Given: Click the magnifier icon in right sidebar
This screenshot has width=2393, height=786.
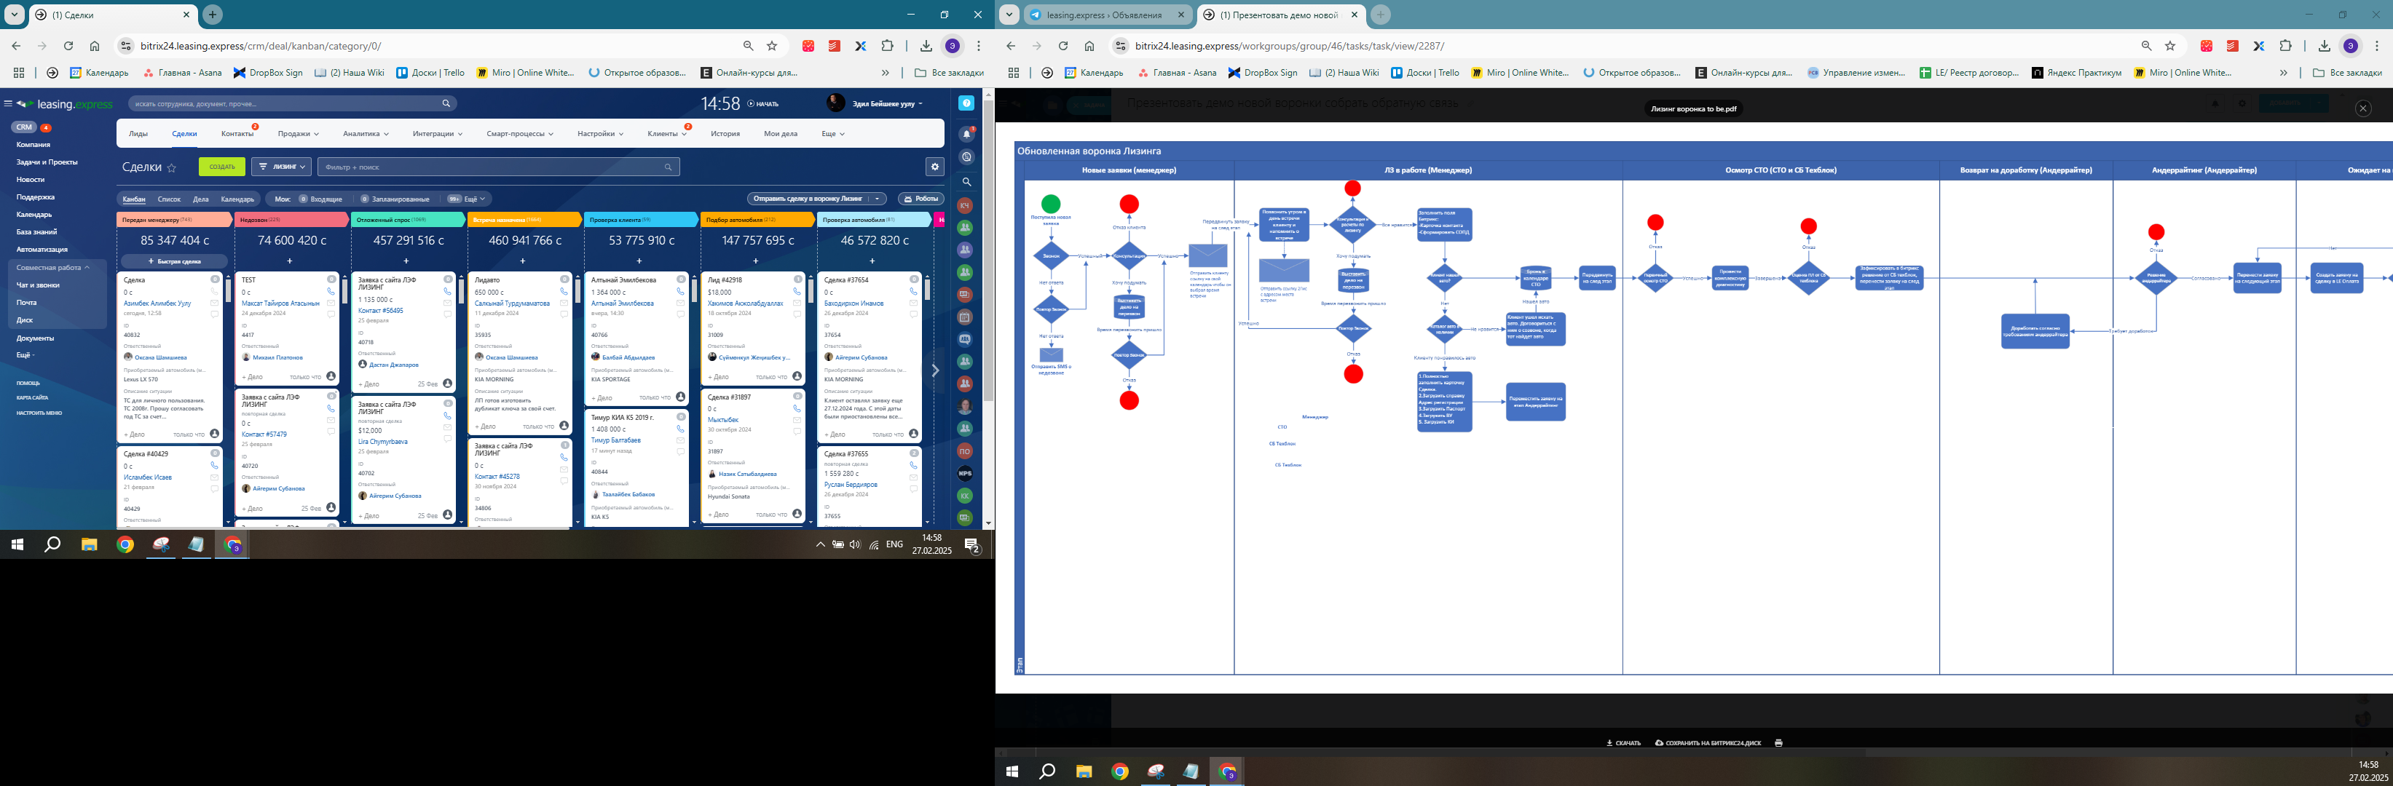Looking at the screenshot, I should [966, 182].
